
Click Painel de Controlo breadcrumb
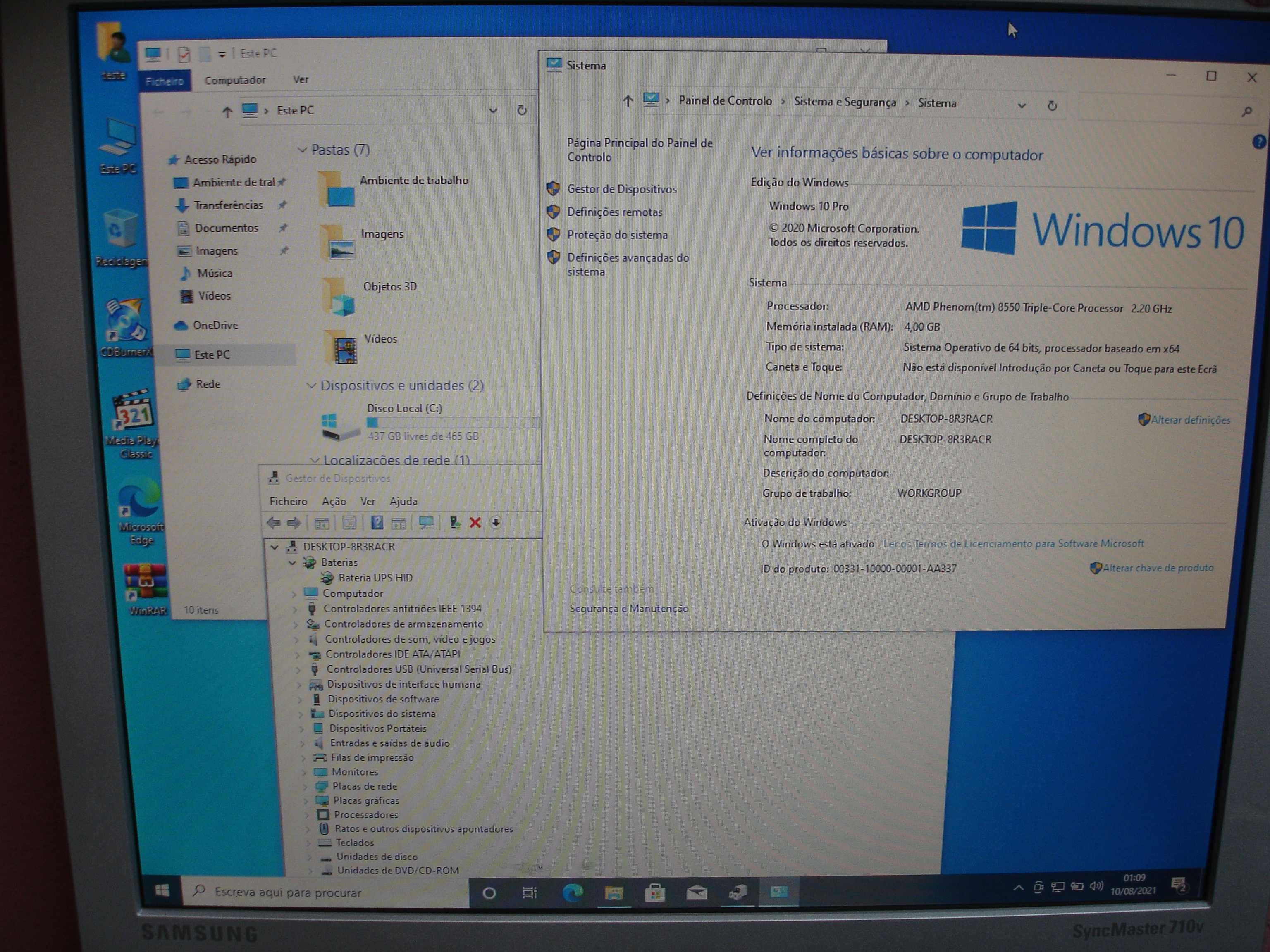tap(725, 101)
